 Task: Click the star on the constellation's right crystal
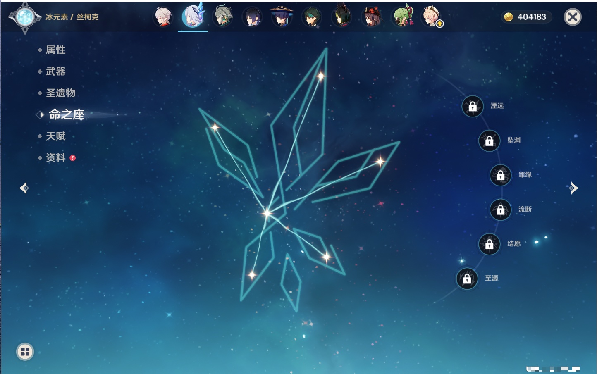(380, 161)
